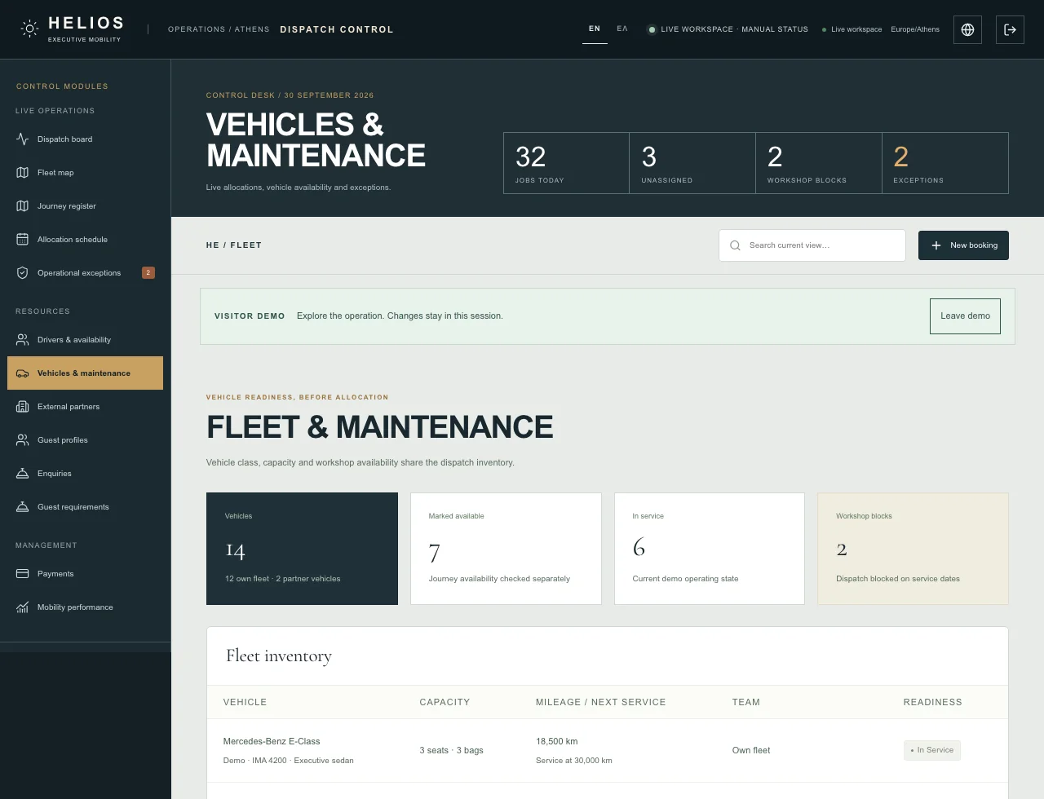This screenshot has width=1044, height=799.
Task: Click the sign-out arrow icon
Action: 1010,29
